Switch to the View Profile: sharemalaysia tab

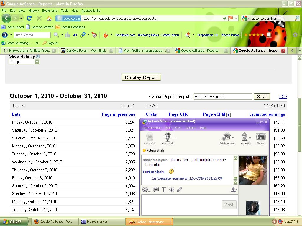(144, 51)
